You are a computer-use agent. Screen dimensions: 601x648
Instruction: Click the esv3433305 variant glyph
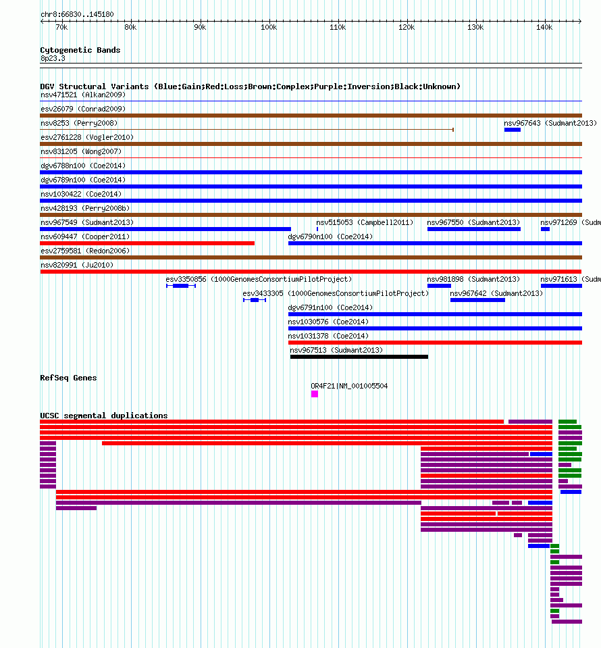255,300
